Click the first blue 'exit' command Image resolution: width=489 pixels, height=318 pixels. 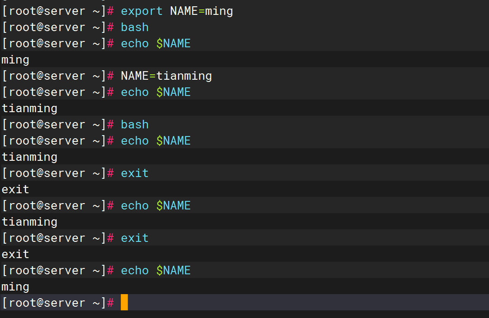(134, 173)
